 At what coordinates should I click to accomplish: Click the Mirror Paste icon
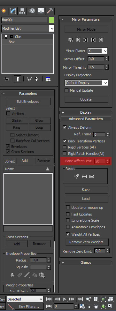[x=70, y=40]
